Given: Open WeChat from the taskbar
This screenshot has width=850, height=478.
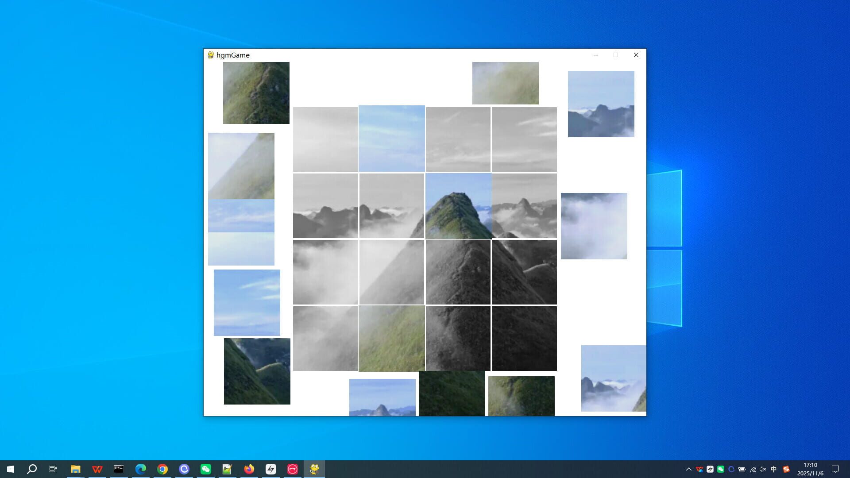Looking at the screenshot, I should (x=205, y=469).
